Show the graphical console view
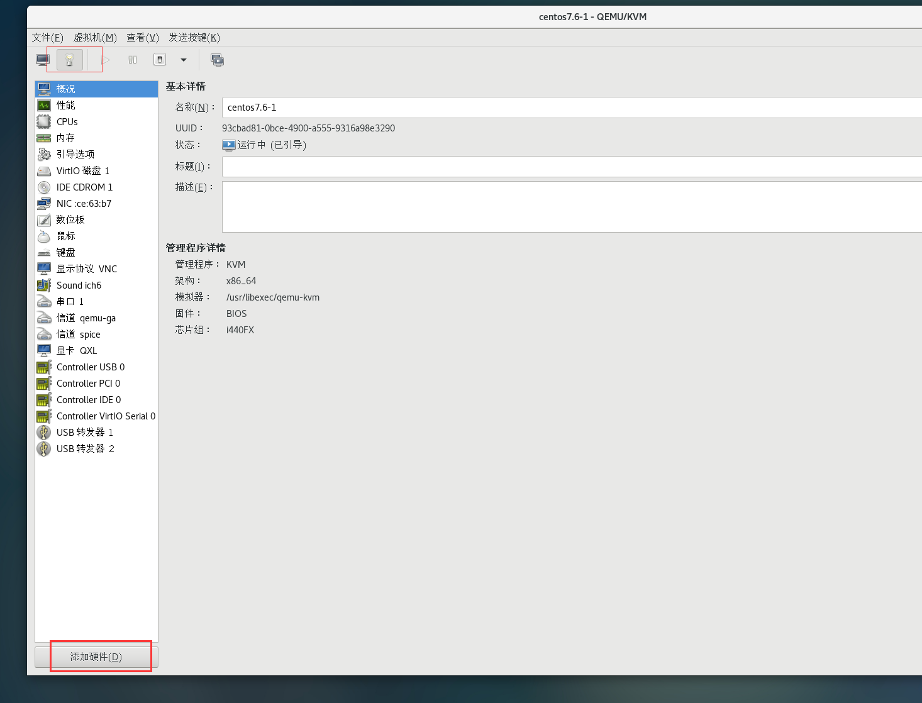 43,60
